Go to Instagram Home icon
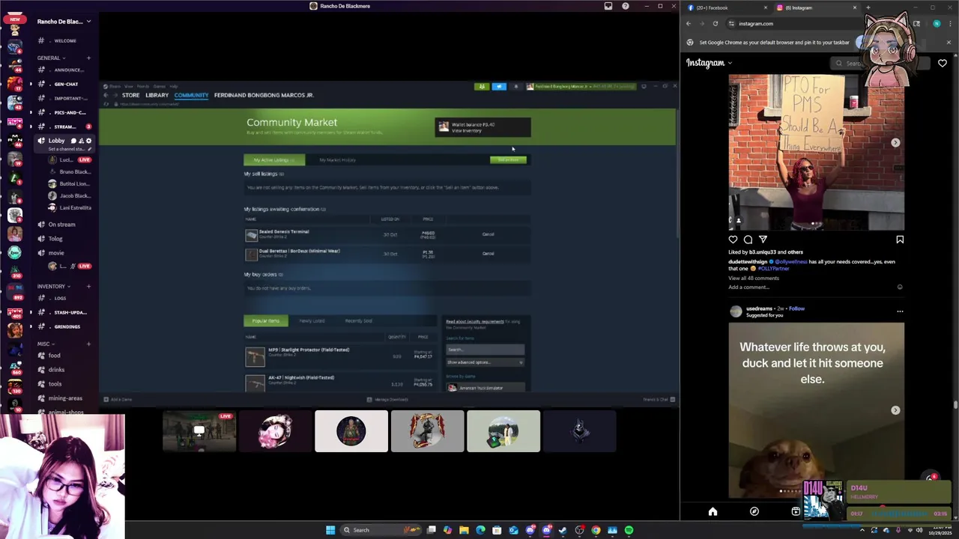This screenshot has height=539, width=959. (713, 511)
